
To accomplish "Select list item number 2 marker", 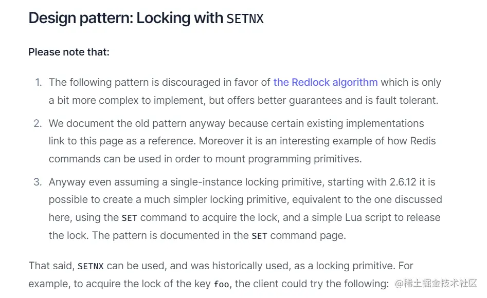I will click(38, 123).
